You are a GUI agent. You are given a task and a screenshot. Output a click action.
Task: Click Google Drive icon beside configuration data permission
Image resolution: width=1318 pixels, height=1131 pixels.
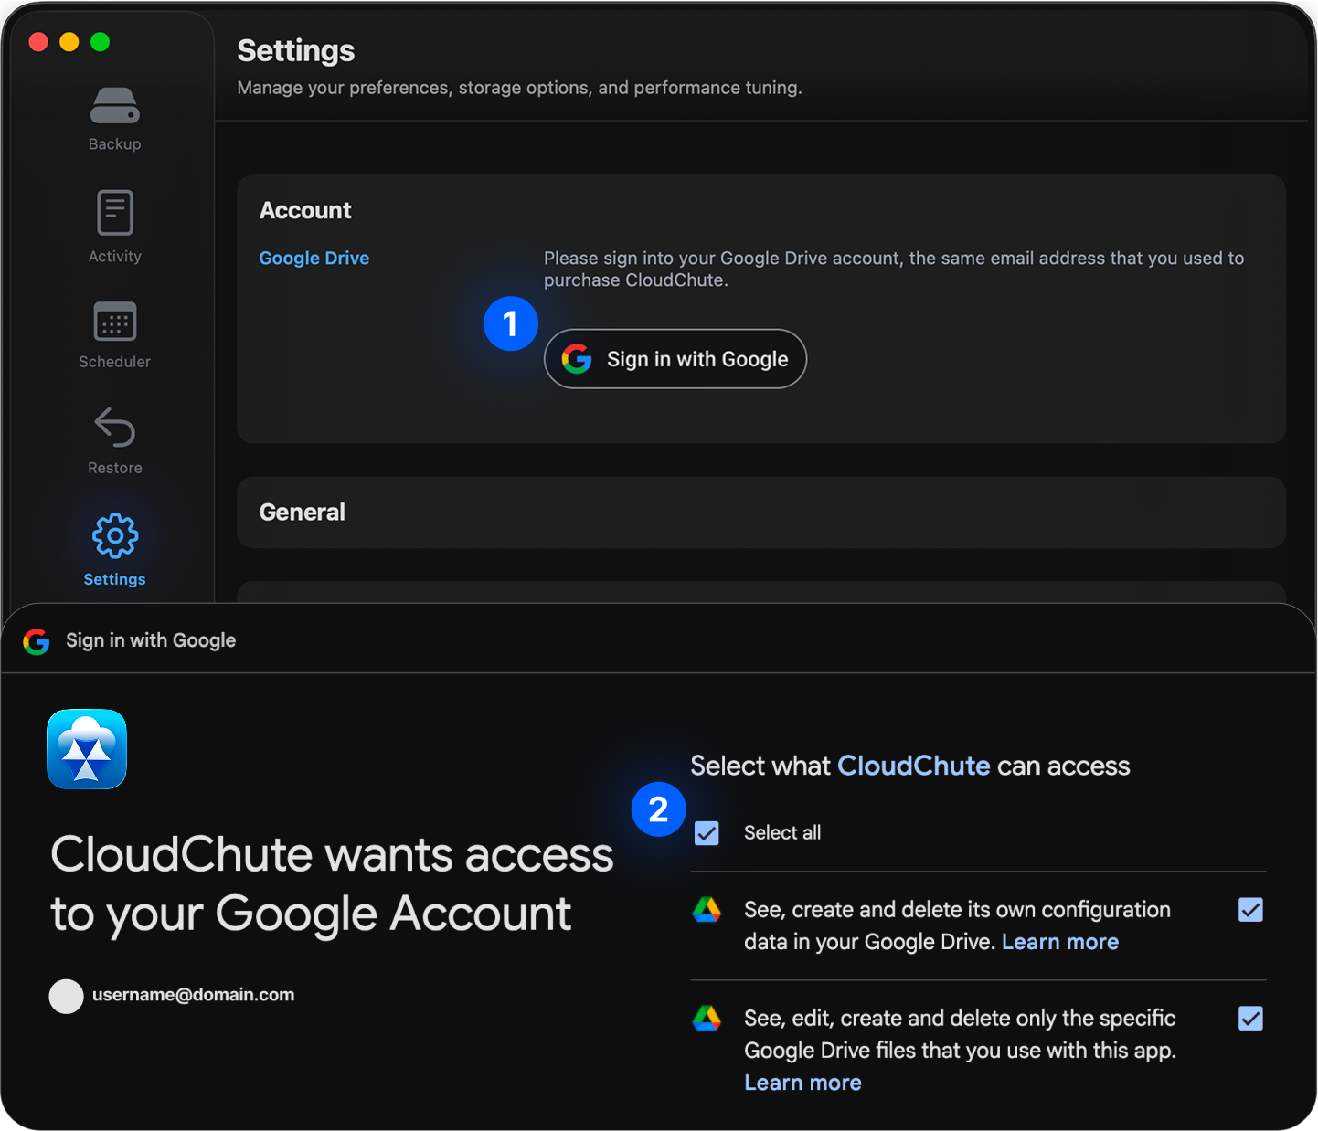click(707, 910)
